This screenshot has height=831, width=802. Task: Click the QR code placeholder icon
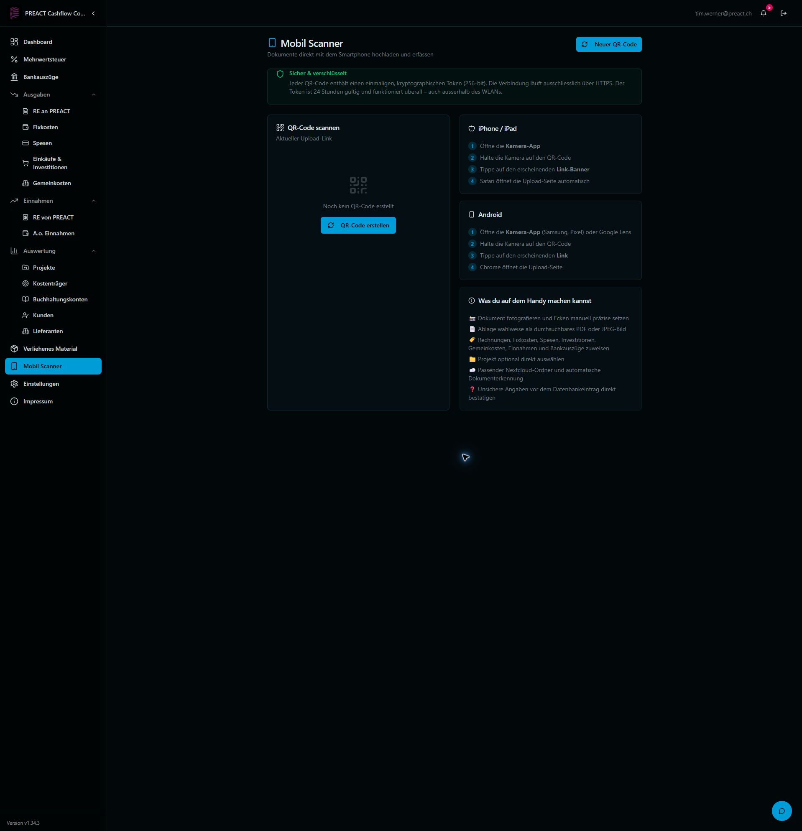tap(358, 185)
